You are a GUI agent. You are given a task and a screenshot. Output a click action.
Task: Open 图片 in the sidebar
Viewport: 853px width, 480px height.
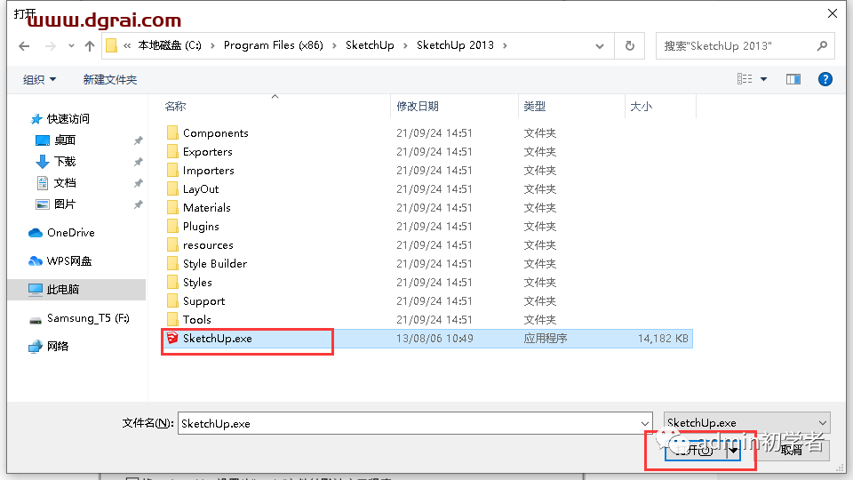click(x=65, y=204)
